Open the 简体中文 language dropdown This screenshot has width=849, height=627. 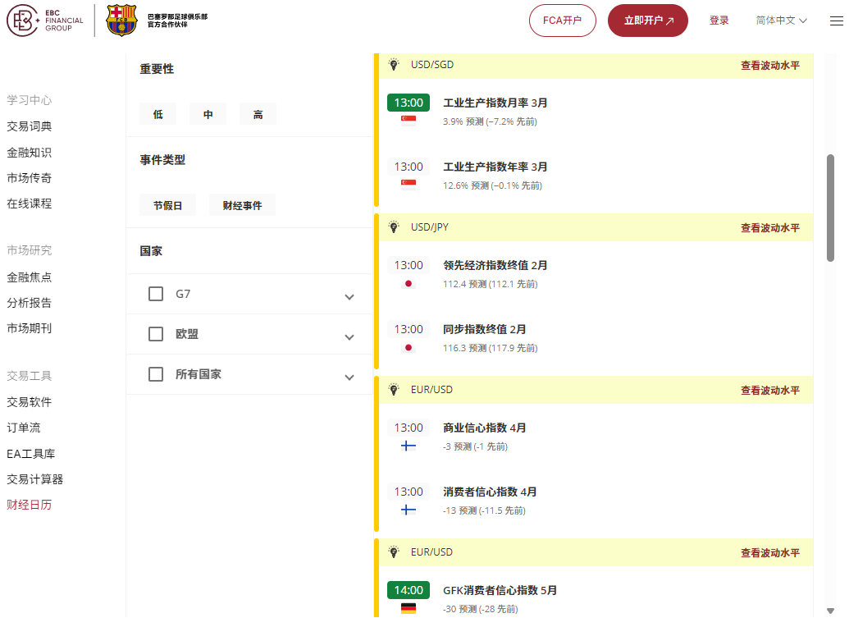point(781,21)
